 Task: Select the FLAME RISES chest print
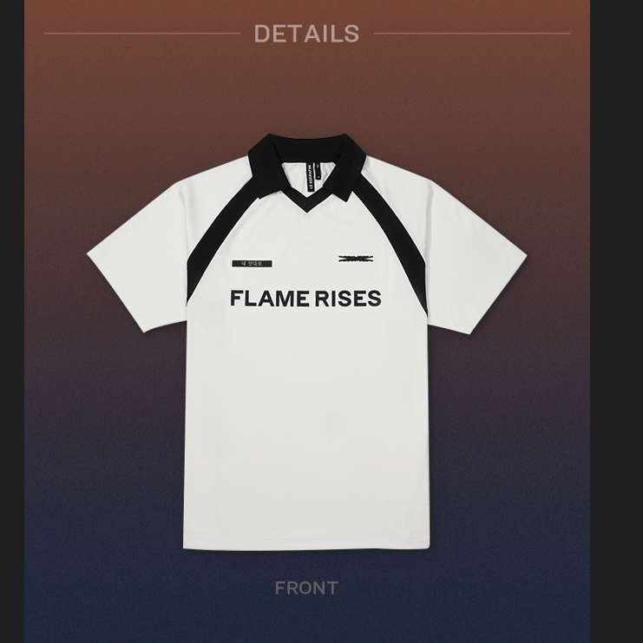(x=305, y=299)
